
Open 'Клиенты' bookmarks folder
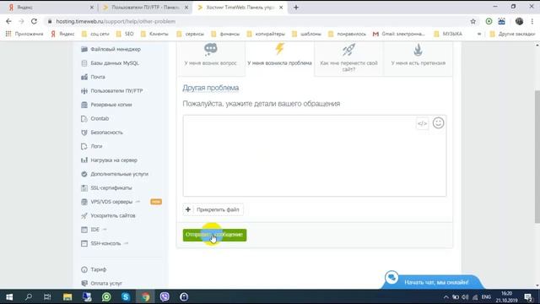pyautogui.click(x=154, y=34)
